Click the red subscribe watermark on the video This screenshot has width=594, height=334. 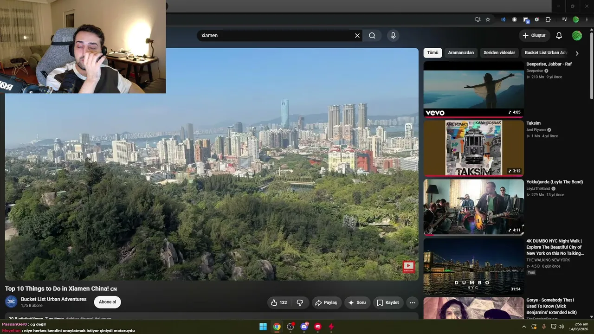pos(408,267)
